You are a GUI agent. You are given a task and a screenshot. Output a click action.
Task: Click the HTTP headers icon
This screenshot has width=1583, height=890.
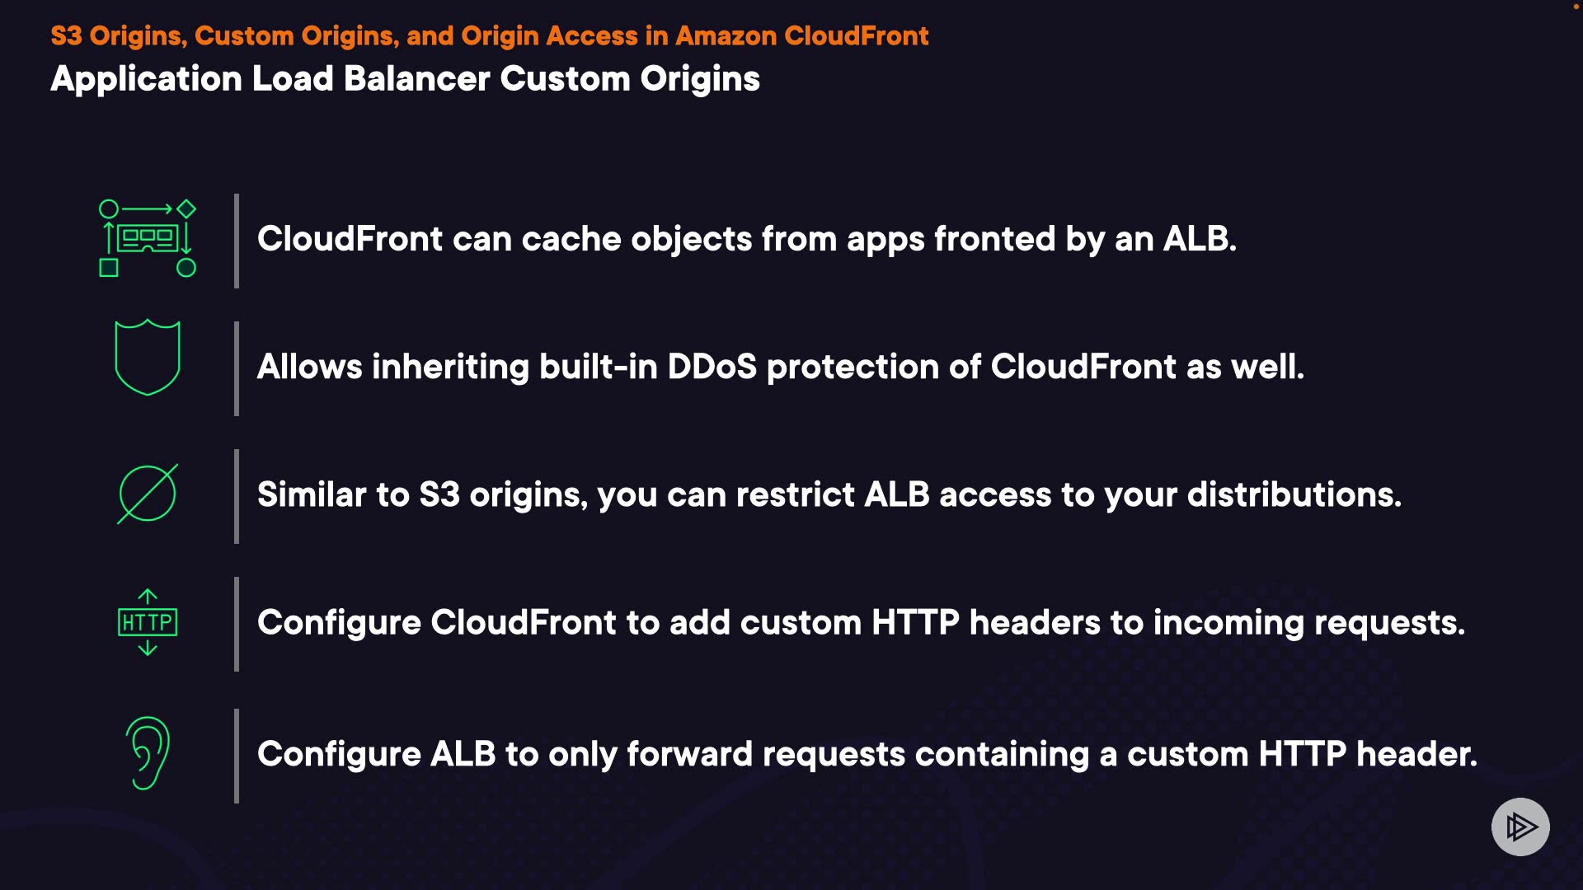click(x=147, y=622)
